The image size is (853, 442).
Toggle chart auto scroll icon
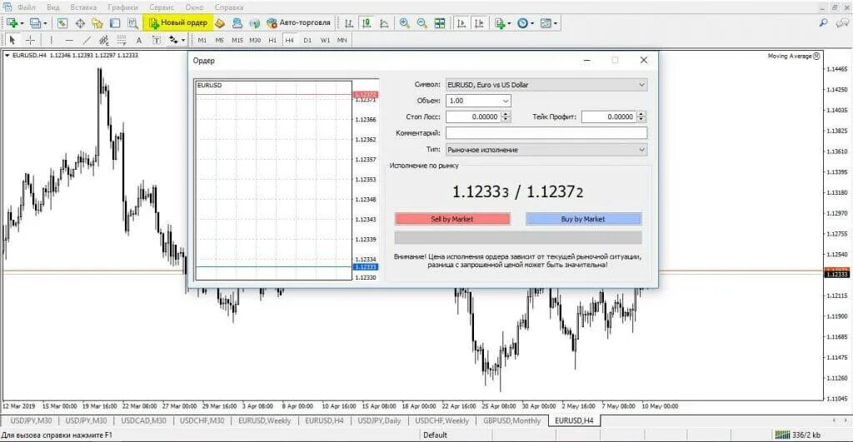click(x=461, y=22)
